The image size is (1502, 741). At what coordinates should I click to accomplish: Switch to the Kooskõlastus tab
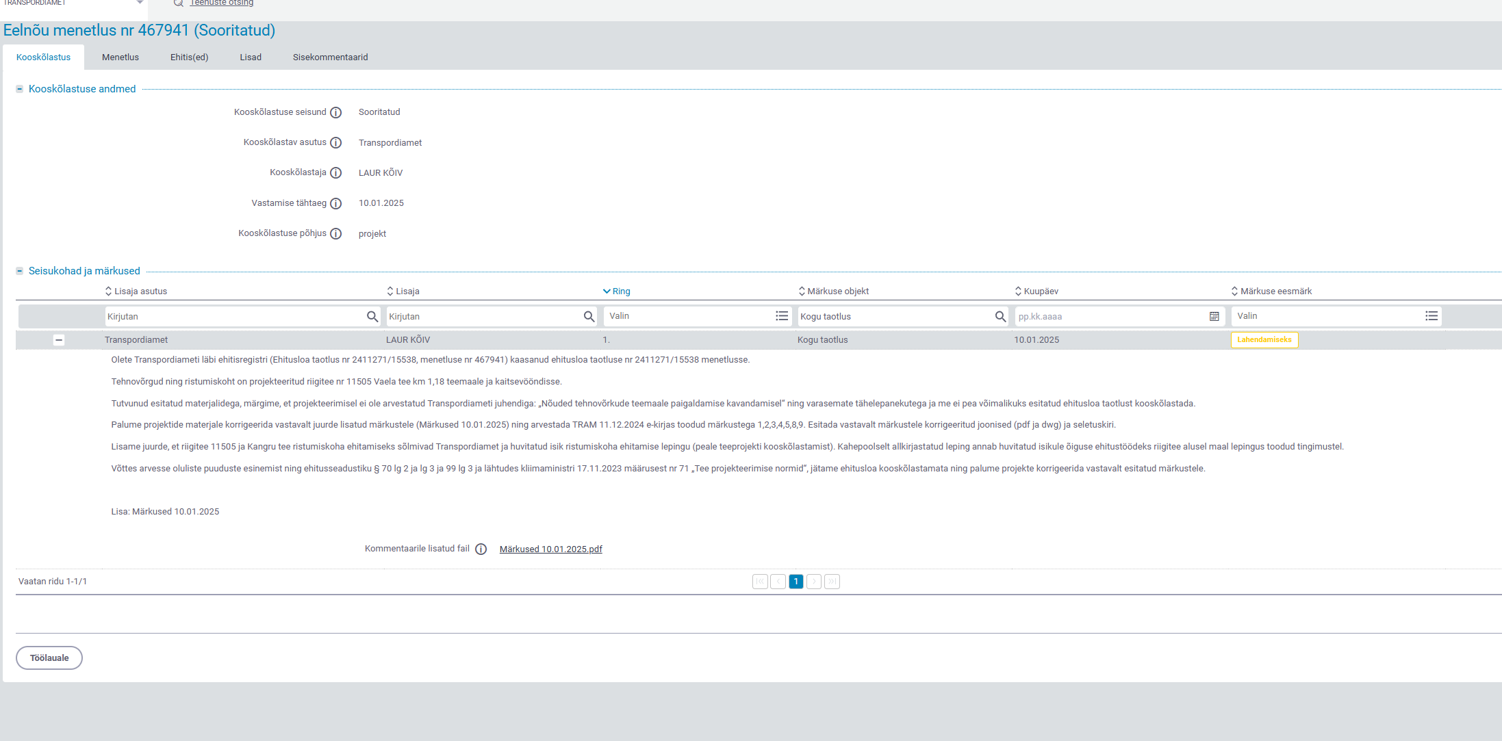(43, 57)
